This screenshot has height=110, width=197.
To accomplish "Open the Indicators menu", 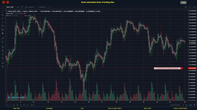I will click(x=41, y=7).
